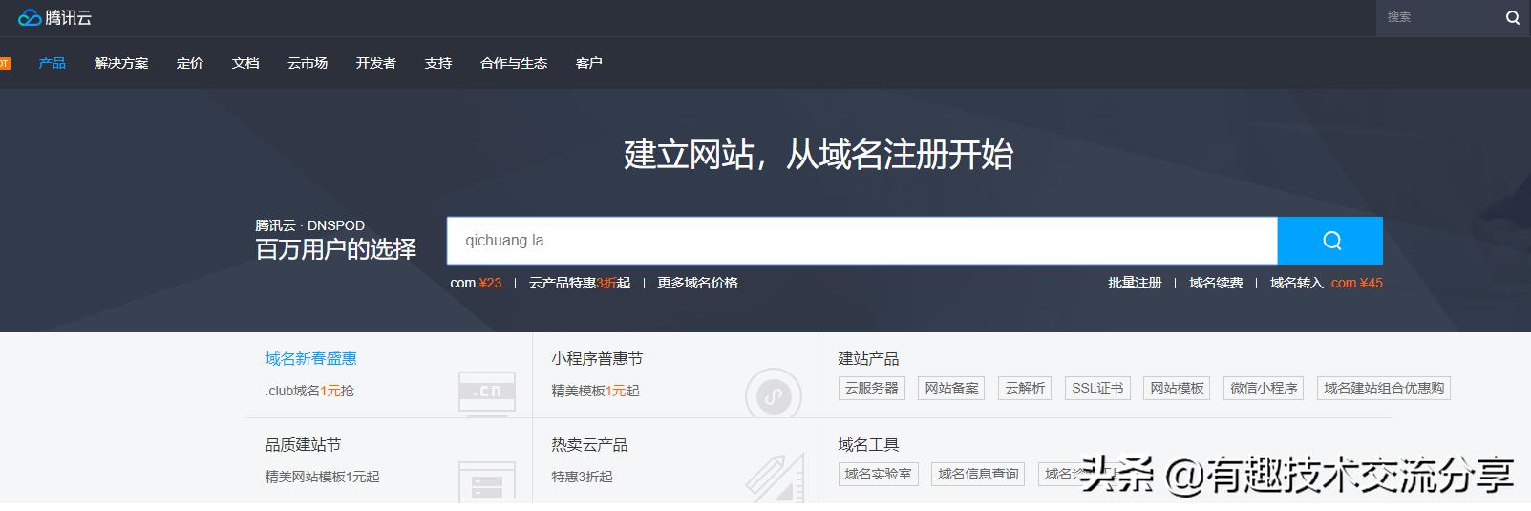Click the SSL证书 tag button
This screenshot has height=511, width=1531.
(x=1097, y=388)
